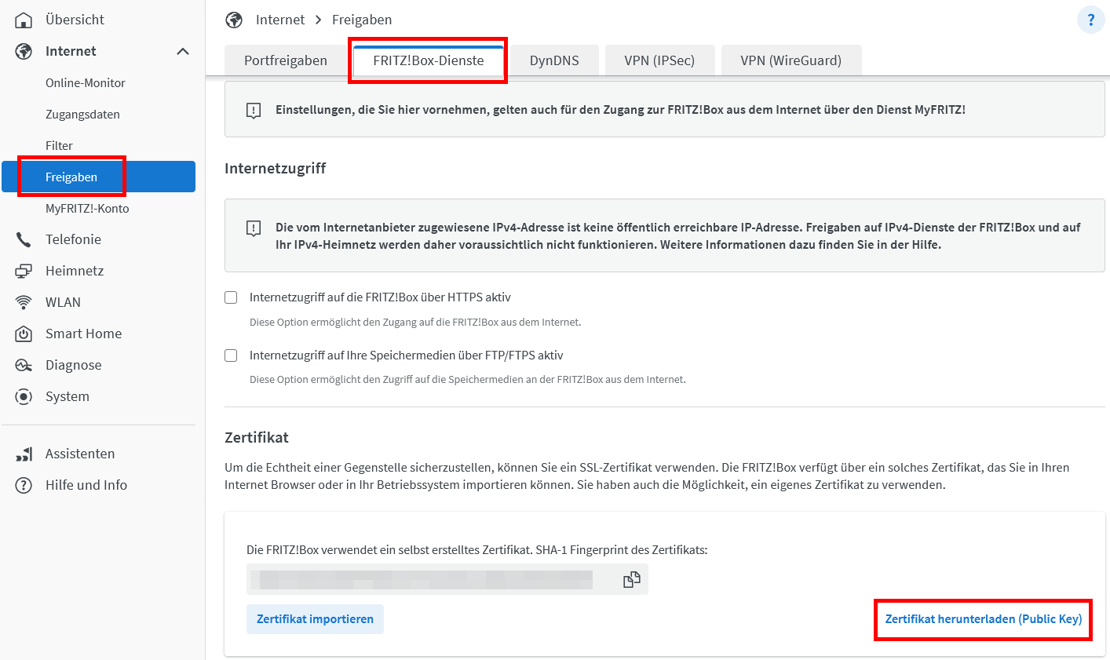The width and height of the screenshot is (1110, 660).
Task: Enable Internetzugriff über HTTPS checkbox
Action: pos(231,297)
